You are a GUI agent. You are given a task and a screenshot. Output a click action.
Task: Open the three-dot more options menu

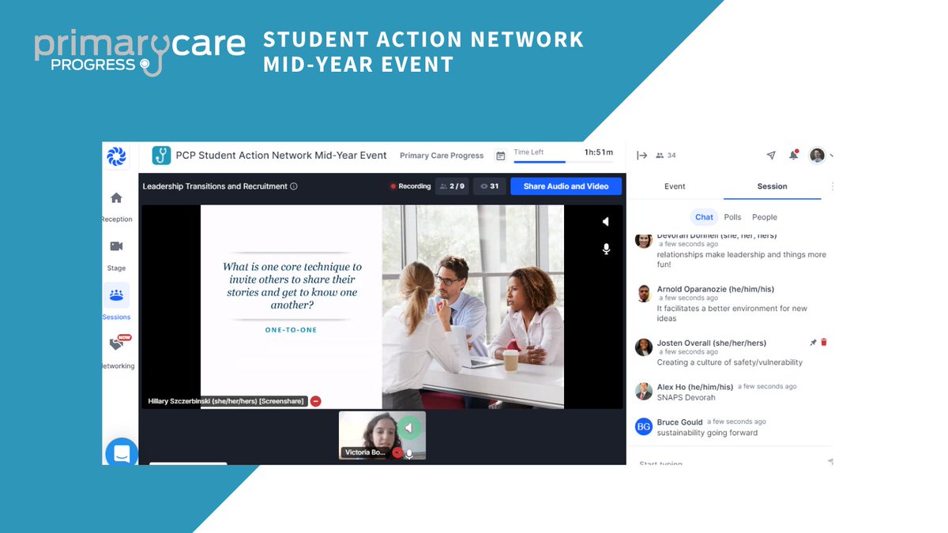pyautogui.click(x=832, y=186)
